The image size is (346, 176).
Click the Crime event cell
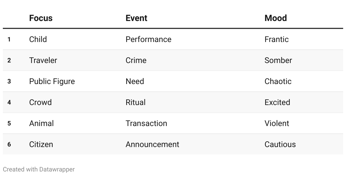[x=136, y=60]
